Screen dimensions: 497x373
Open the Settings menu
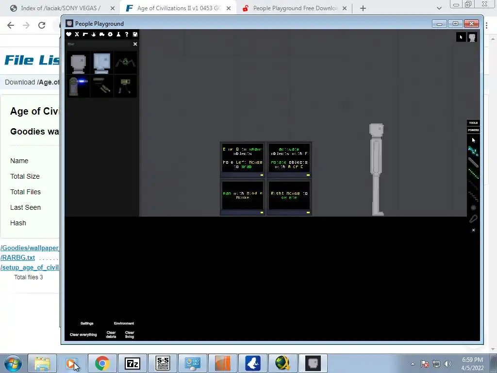(87, 323)
